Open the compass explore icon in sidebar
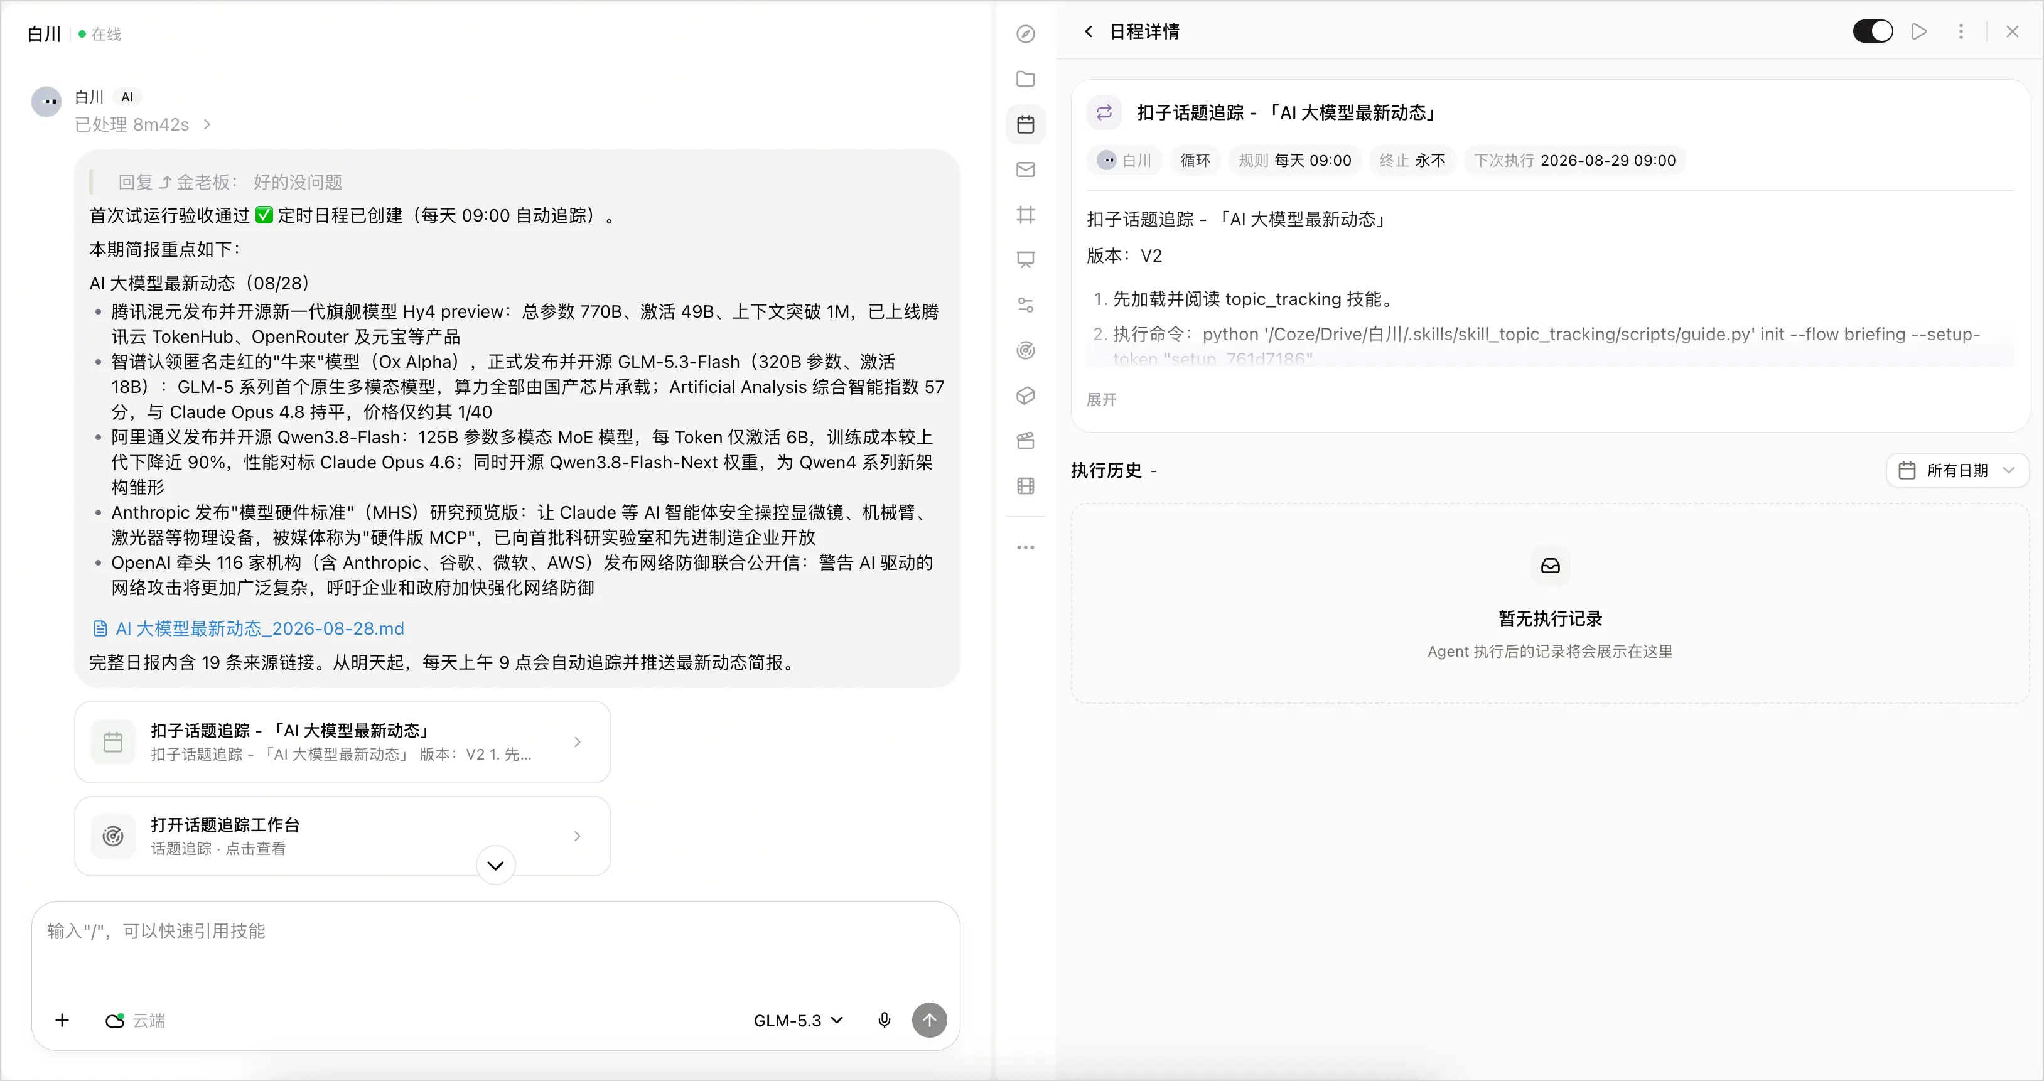Screen dimensions: 2044x1081 (1025, 33)
